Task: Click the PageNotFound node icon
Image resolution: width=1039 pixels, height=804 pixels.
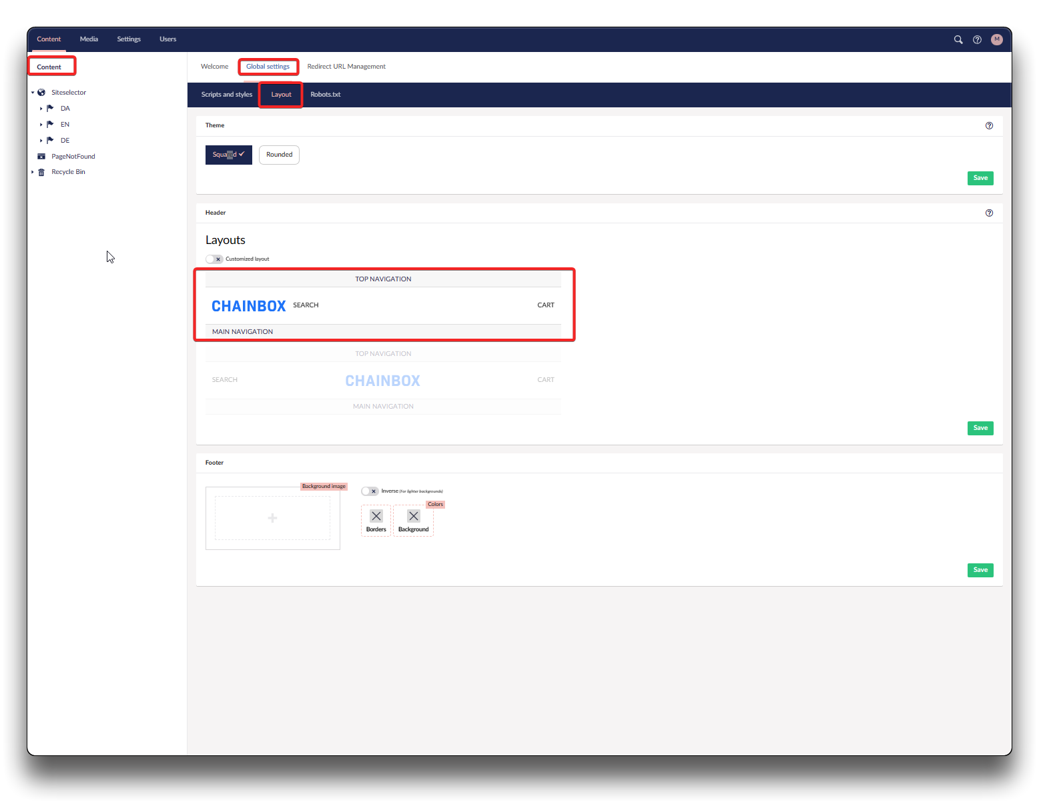Action: click(41, 157)
